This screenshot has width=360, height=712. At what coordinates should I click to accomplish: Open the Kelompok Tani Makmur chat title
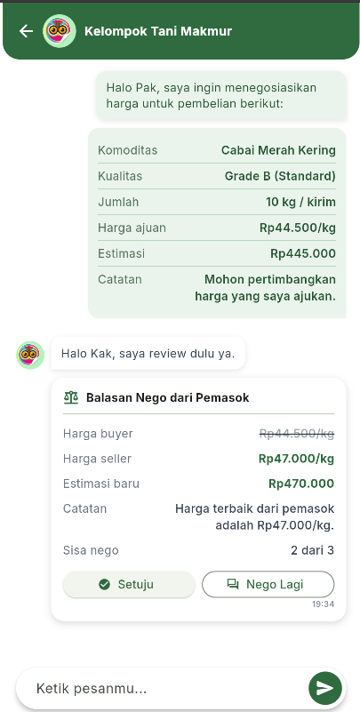point(158,31)
